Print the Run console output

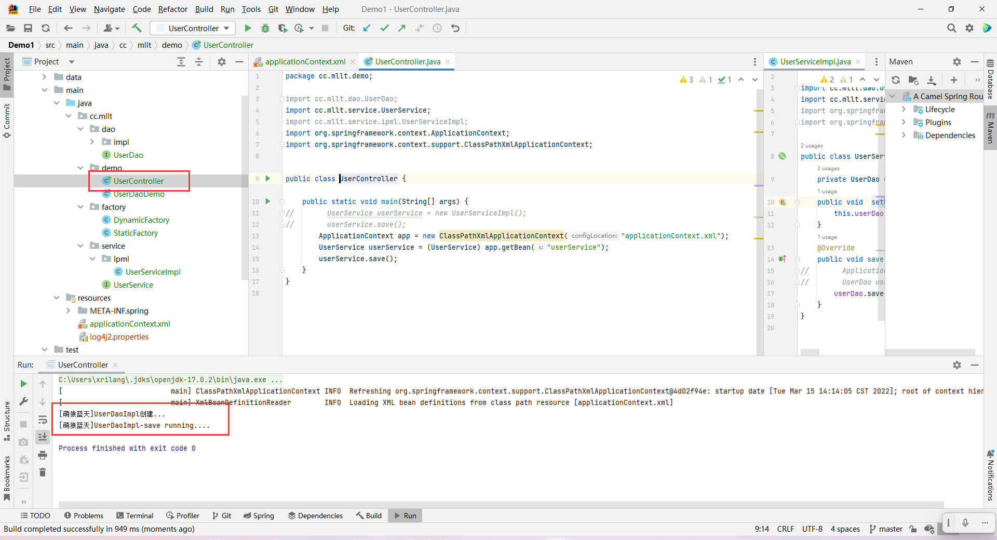point(43,455)
